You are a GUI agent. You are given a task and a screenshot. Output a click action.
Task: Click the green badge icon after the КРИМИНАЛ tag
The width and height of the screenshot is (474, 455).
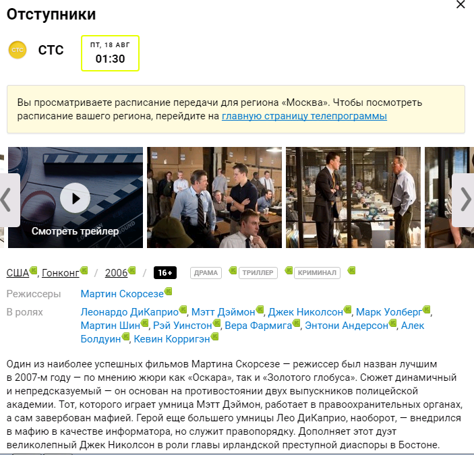351,270
